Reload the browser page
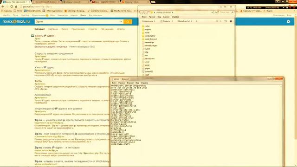Image resolution: width=297 pixels, height=167 pixels. coord(12,6)
